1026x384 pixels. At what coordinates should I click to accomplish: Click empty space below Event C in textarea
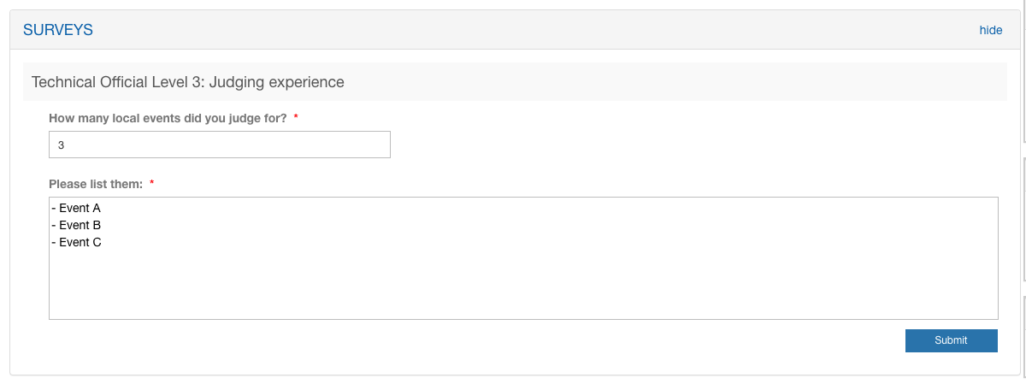(342, 287)
